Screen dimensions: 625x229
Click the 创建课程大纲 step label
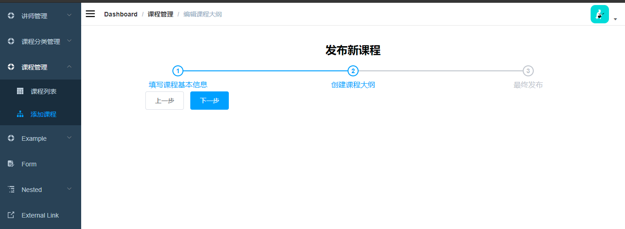[x=353, y=85]
